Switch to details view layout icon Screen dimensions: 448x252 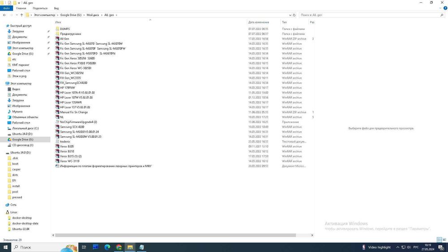click(439, 240)
